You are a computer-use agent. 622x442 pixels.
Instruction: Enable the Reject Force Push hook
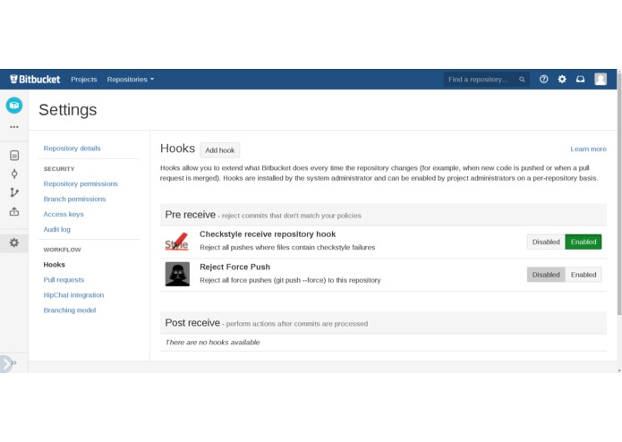[x=584, y=275]
